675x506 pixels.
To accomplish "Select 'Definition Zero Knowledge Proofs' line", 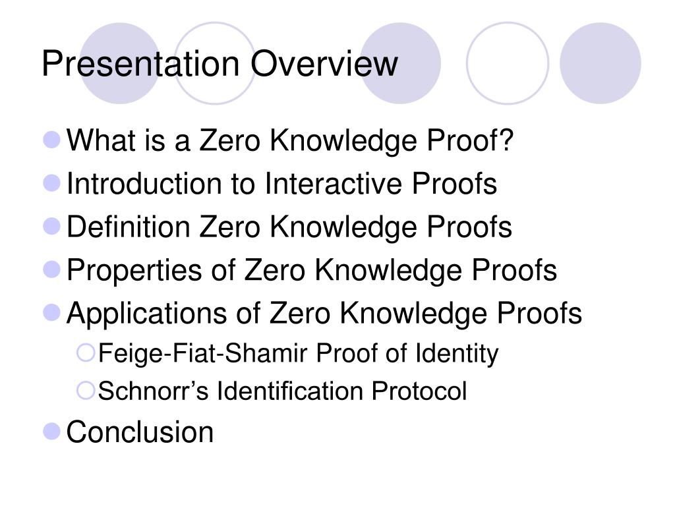I will (x=289, y=227).
